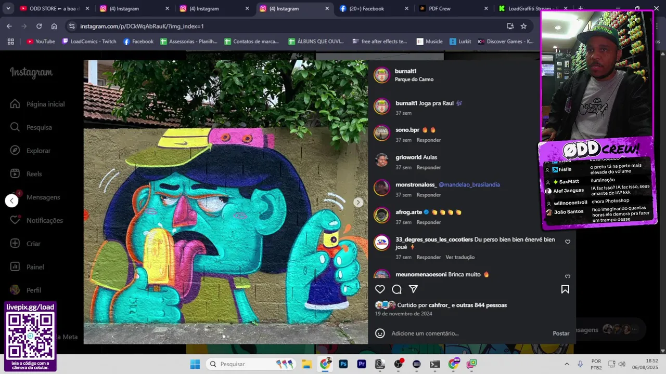
Task: Select Criar in Instagram sidebar
Action: click(x=25, y=244)
